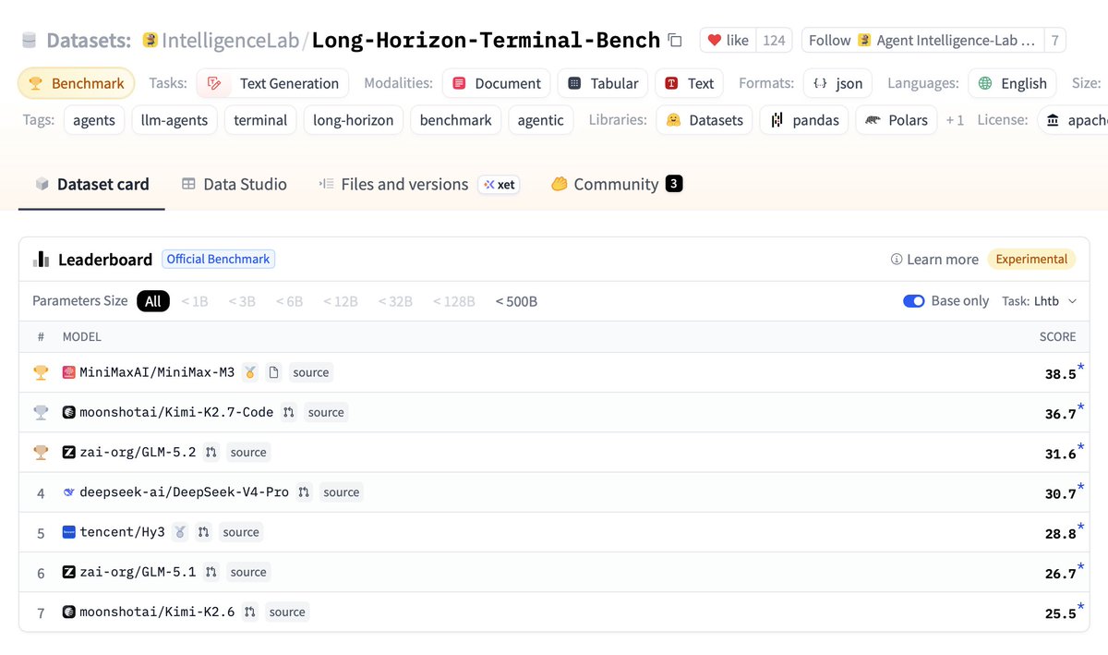Click the benchmark tag

[x=456, y=120]
